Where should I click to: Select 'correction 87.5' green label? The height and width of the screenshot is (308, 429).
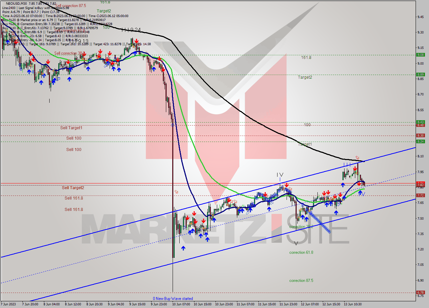pyautogui.click(x=301, y=281)
